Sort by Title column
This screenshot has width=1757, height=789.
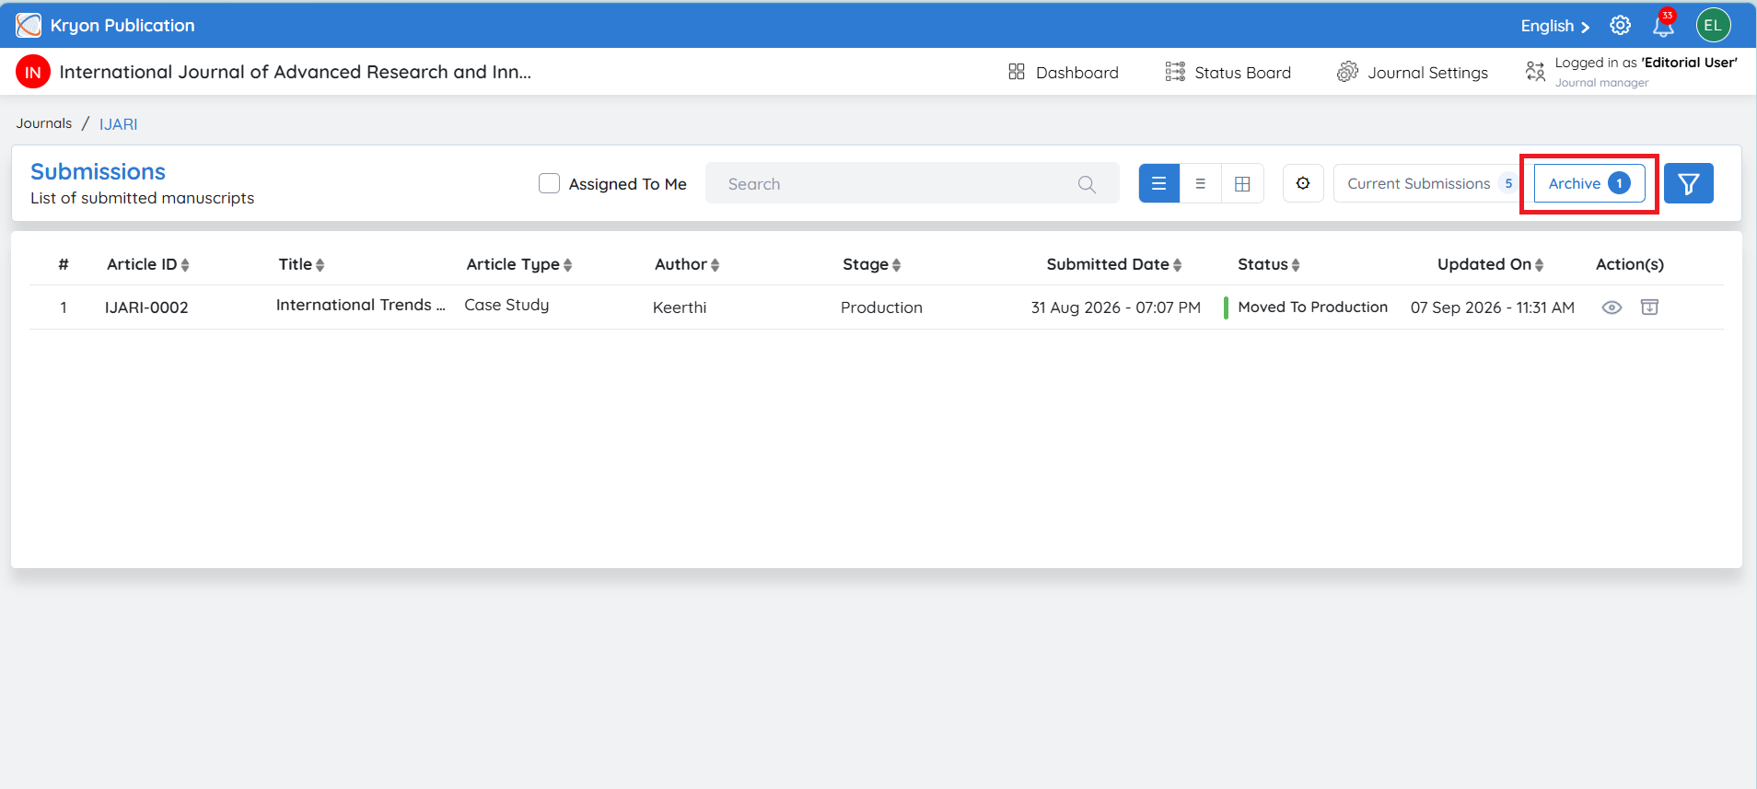coord(301,264)
